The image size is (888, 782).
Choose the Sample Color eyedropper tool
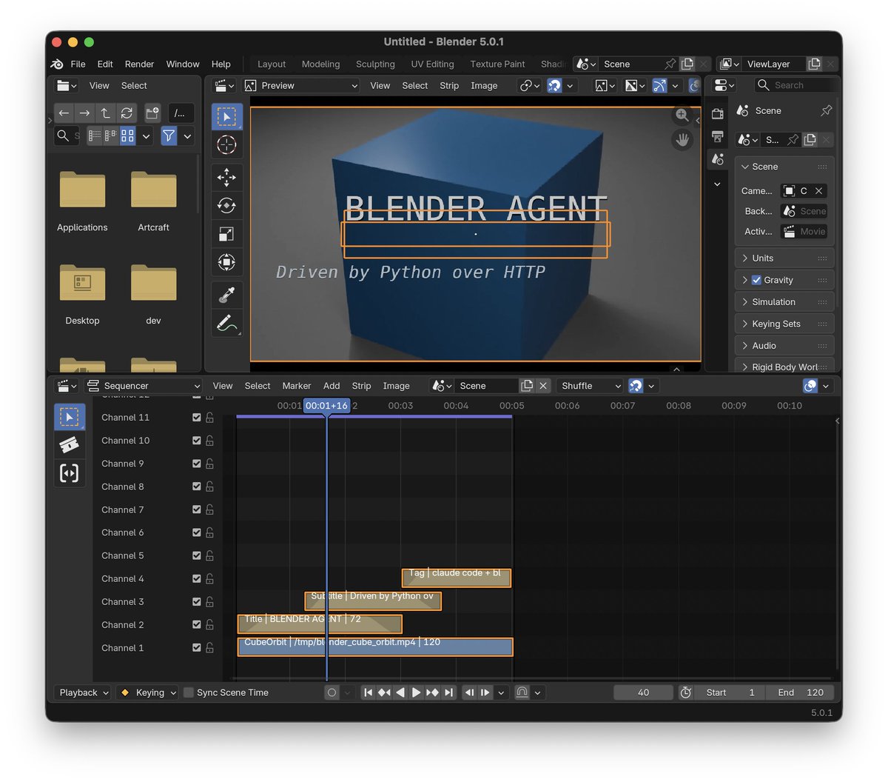tap(226, 295)
